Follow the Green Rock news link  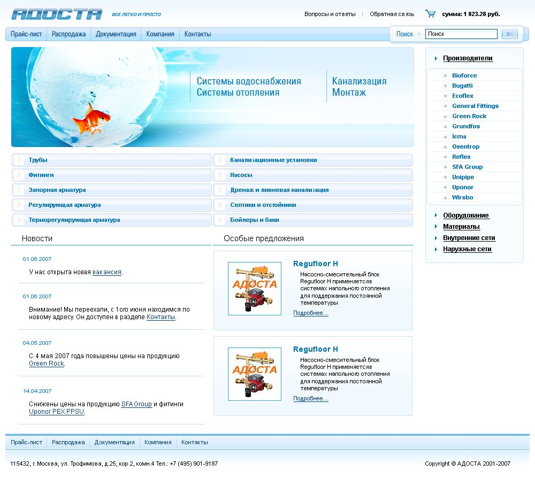(x=45, y=364)
